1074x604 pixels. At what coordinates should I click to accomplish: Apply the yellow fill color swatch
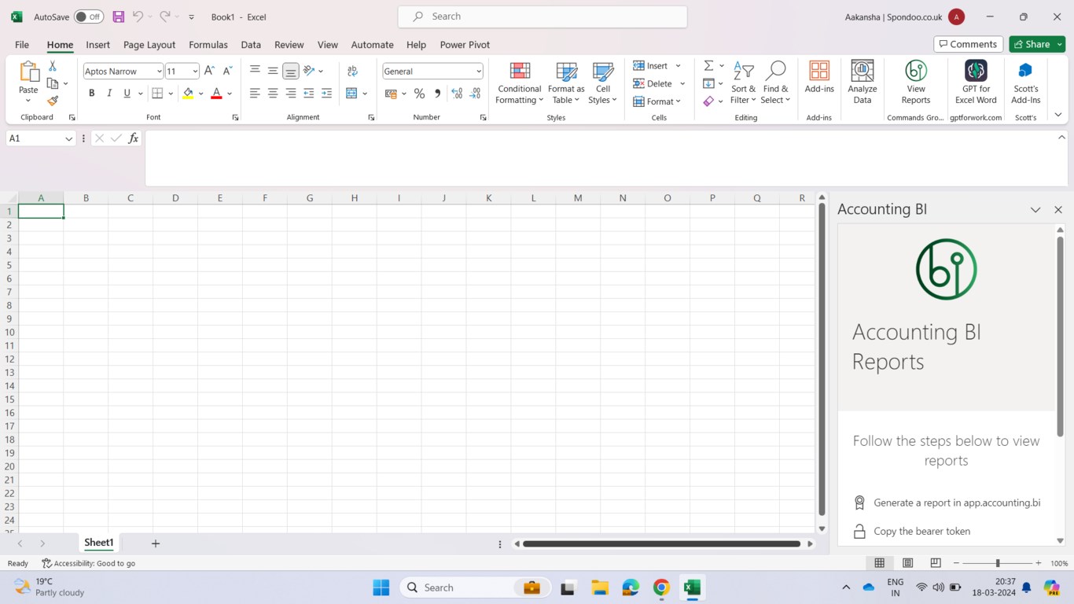coord(188,94)
